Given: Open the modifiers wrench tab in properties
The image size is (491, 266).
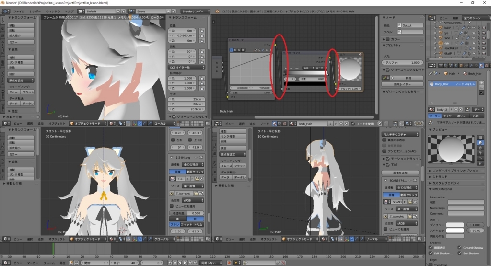Looking at the screenshot, I should point(471,65).
